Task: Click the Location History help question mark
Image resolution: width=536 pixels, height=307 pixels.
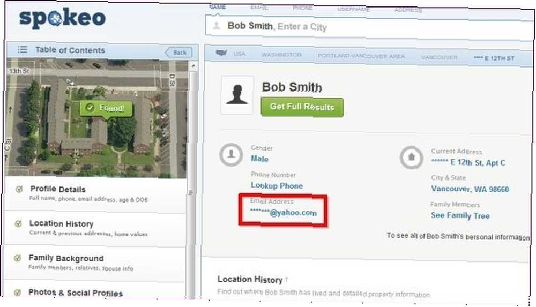Action: (286, 280)
